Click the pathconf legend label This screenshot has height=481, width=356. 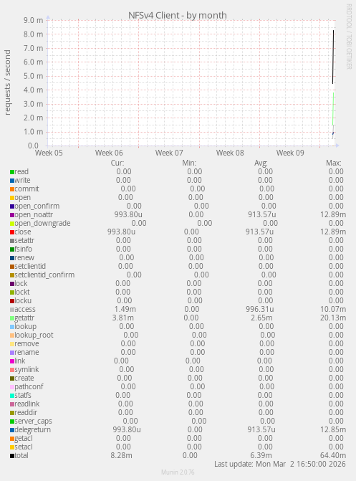(x=29, y=387)
